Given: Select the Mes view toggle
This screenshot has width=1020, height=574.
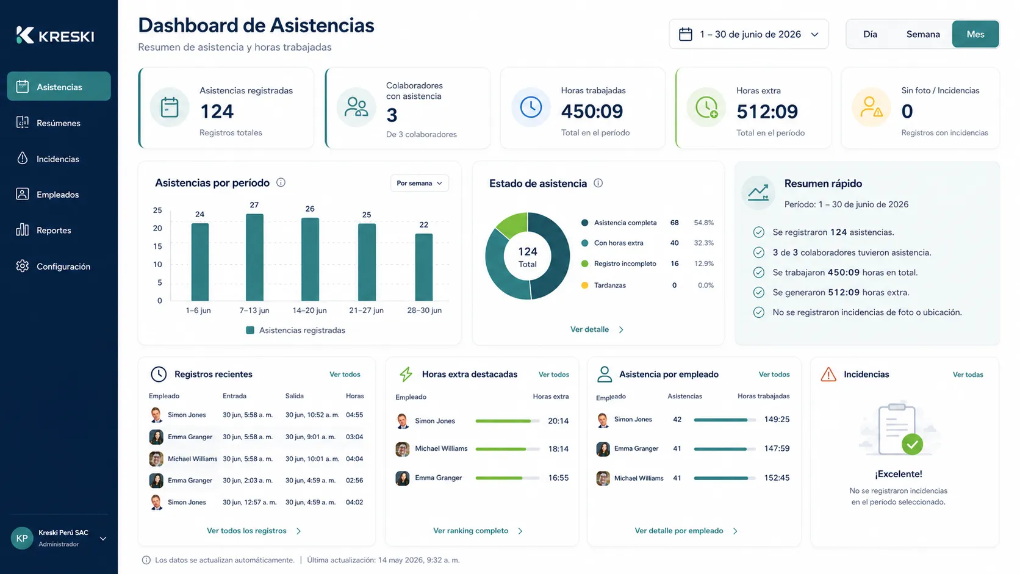Looking at the screenshot, I should pos(975,34).
